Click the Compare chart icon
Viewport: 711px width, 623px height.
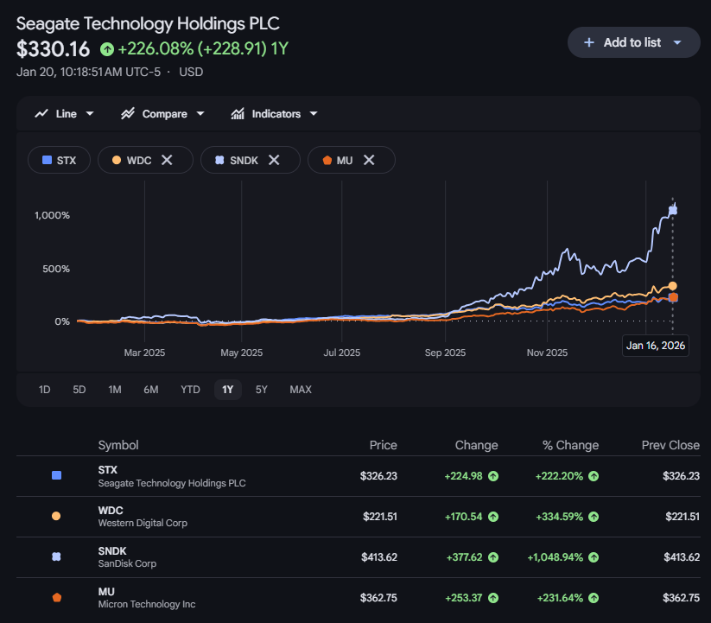click(128, 114)
